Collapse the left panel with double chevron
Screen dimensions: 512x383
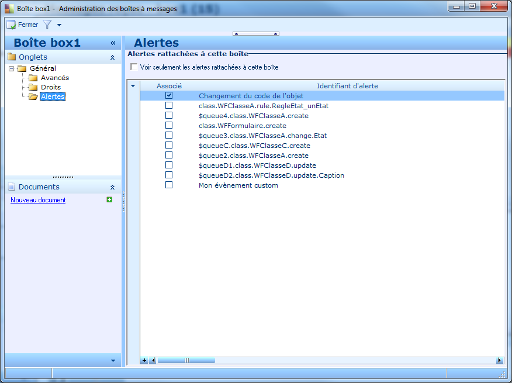pos(113,43)
